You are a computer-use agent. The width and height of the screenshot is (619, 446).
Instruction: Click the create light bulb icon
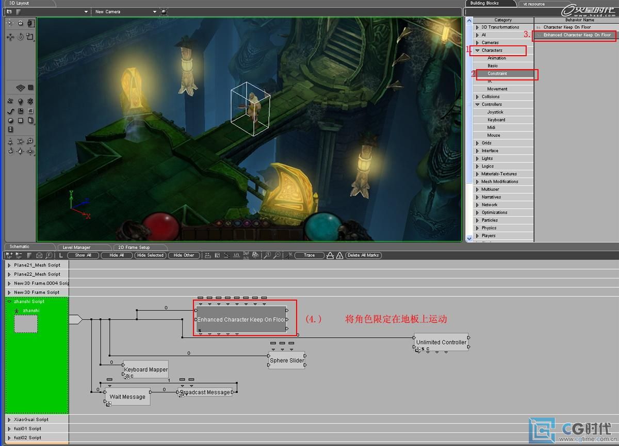(x=21, y=101)
